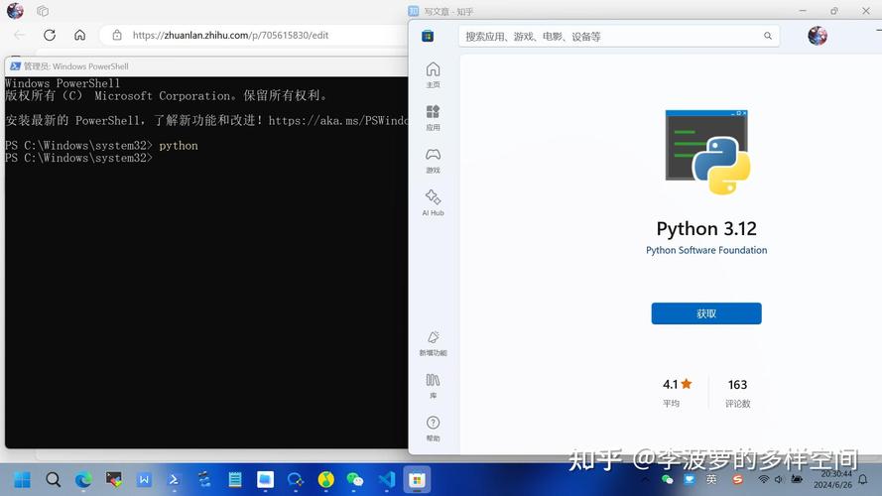Screen dimensions: 882x496
Task: Open AI Hub in Store sidebar
Action: tap(433, 203)
